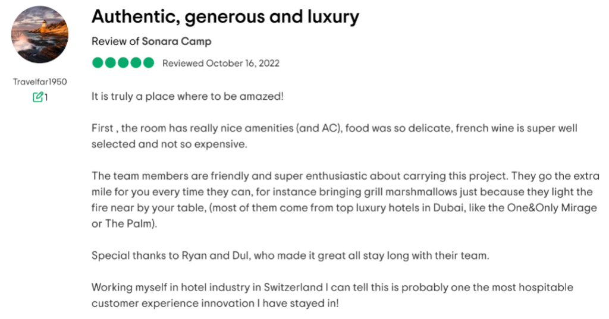
Task: Click the words 'Review of' before Sonara Camp
Action: [115, 41]
